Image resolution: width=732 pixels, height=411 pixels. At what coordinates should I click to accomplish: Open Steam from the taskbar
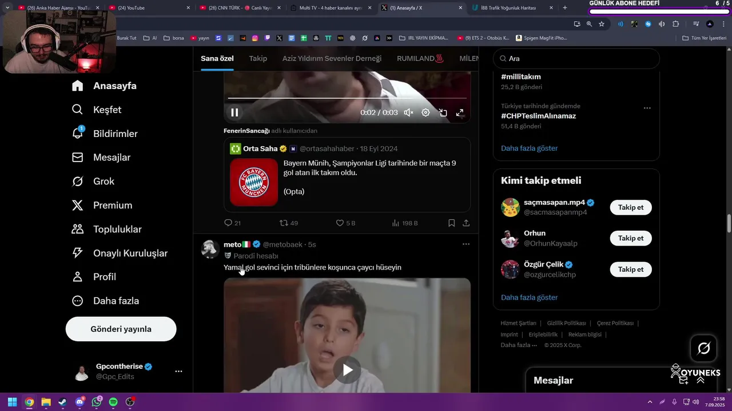pyautogui.click(x=63, y=402)
